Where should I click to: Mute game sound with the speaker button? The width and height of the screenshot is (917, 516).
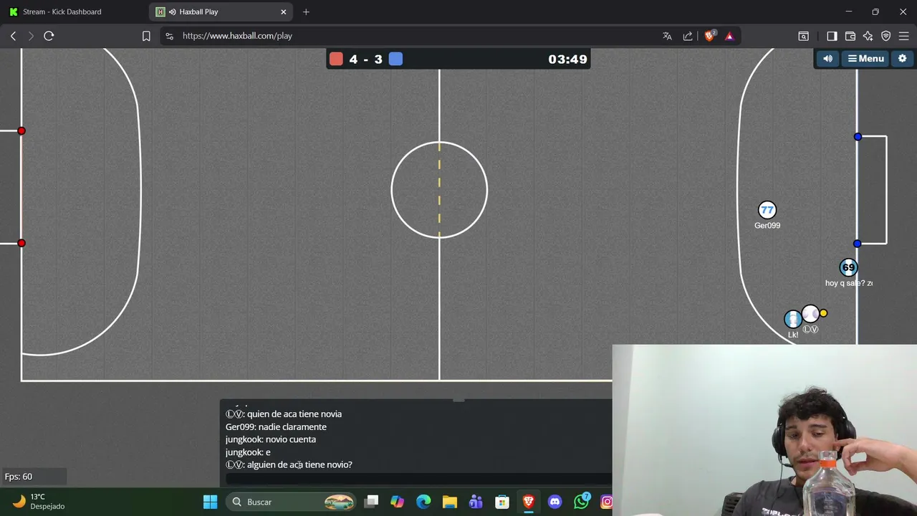[827, 59]
